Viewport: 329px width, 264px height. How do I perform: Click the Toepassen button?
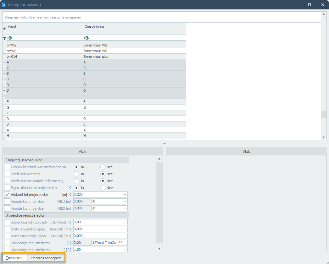[14, 258]
